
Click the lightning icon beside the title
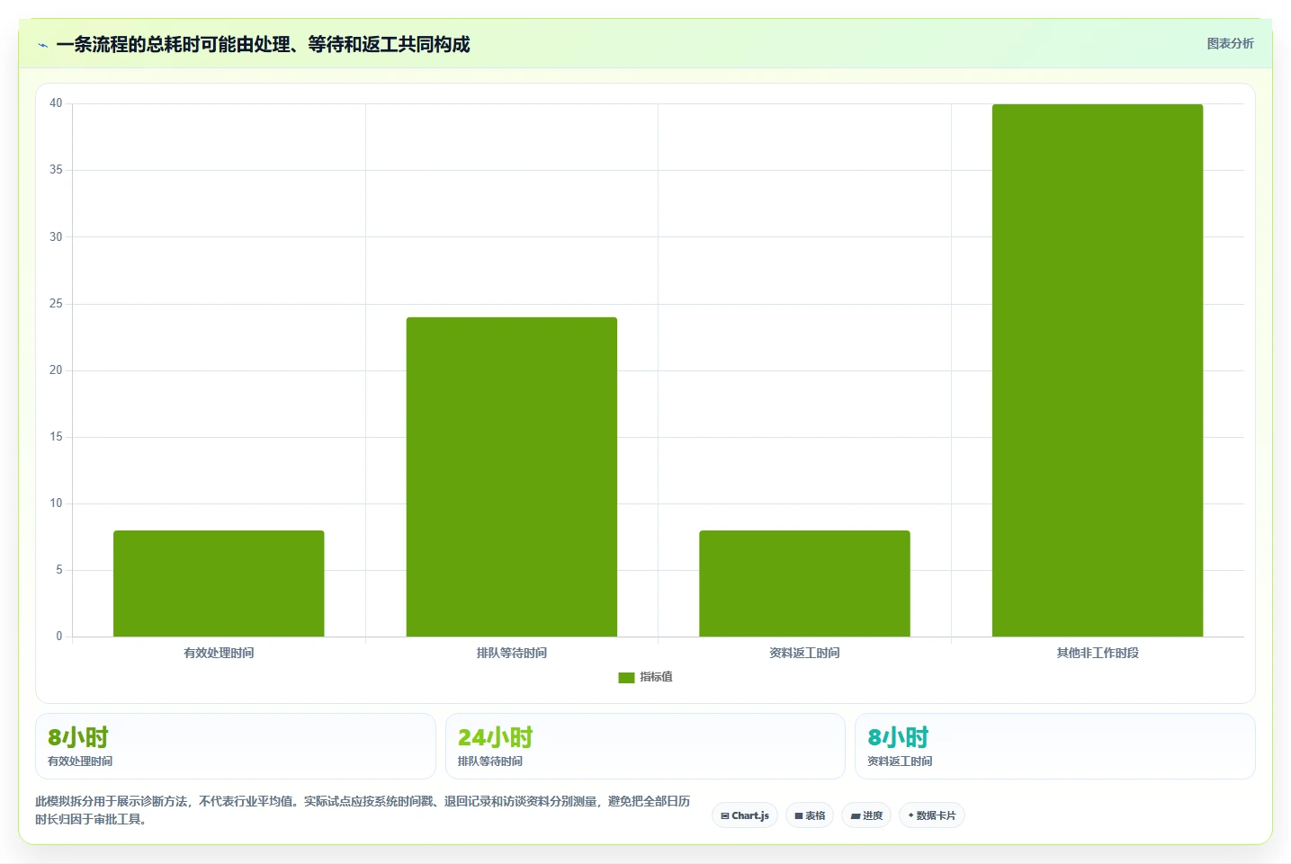(x=42, y=45)
